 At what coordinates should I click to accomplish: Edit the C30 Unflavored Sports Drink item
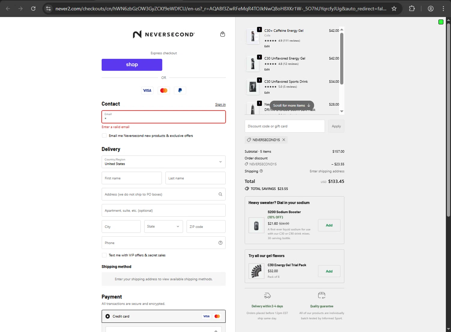click(267, 93)
